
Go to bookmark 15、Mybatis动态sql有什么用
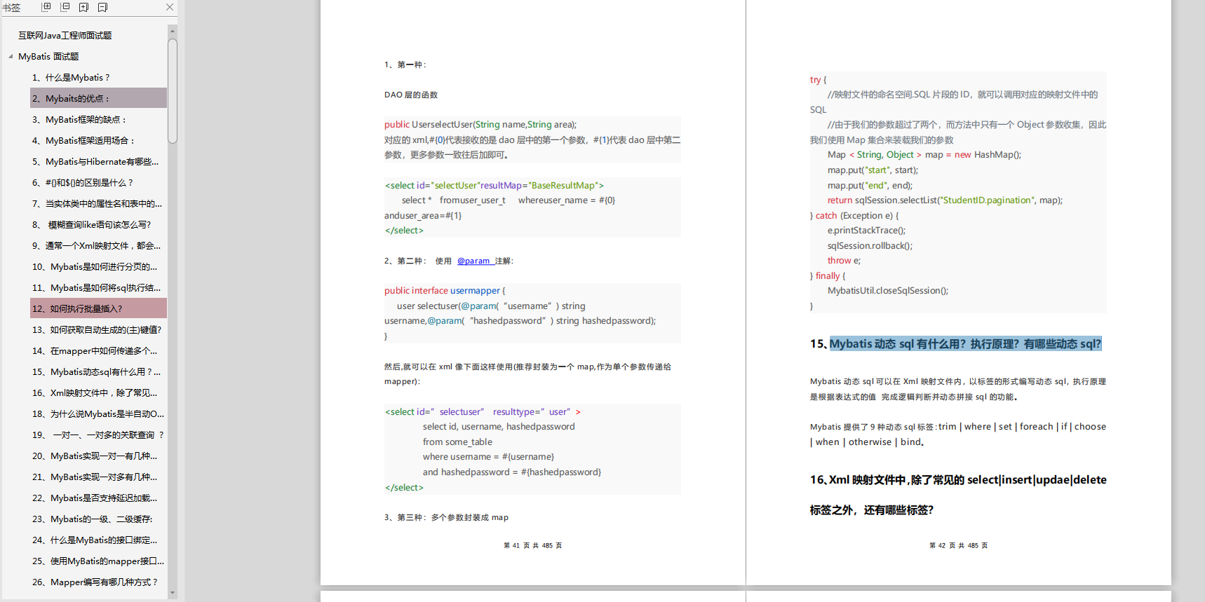click(x=96, y=371)
